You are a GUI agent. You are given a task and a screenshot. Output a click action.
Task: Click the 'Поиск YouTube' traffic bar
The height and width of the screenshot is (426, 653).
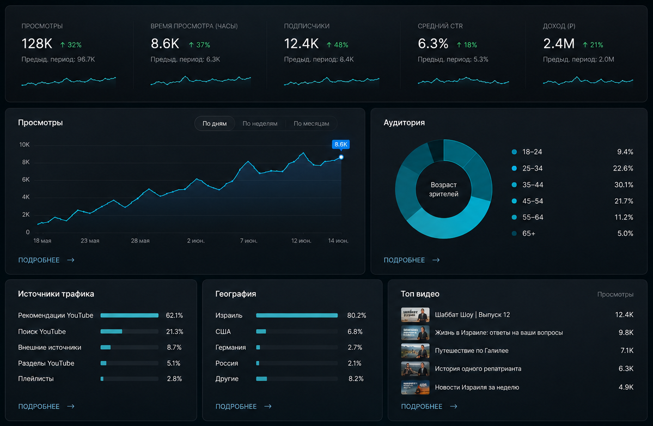(x=130, y=331)
